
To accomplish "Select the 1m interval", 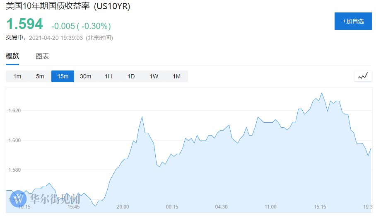I will (x=17, y=76).
